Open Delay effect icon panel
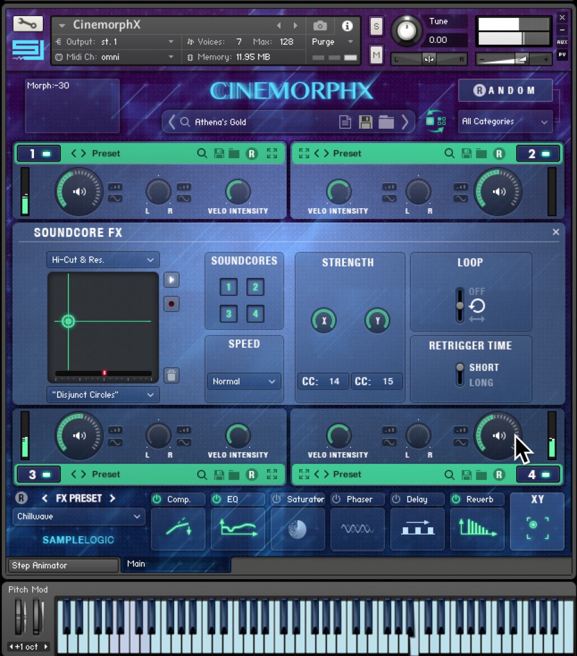The image size is (577, 656). 418,529
